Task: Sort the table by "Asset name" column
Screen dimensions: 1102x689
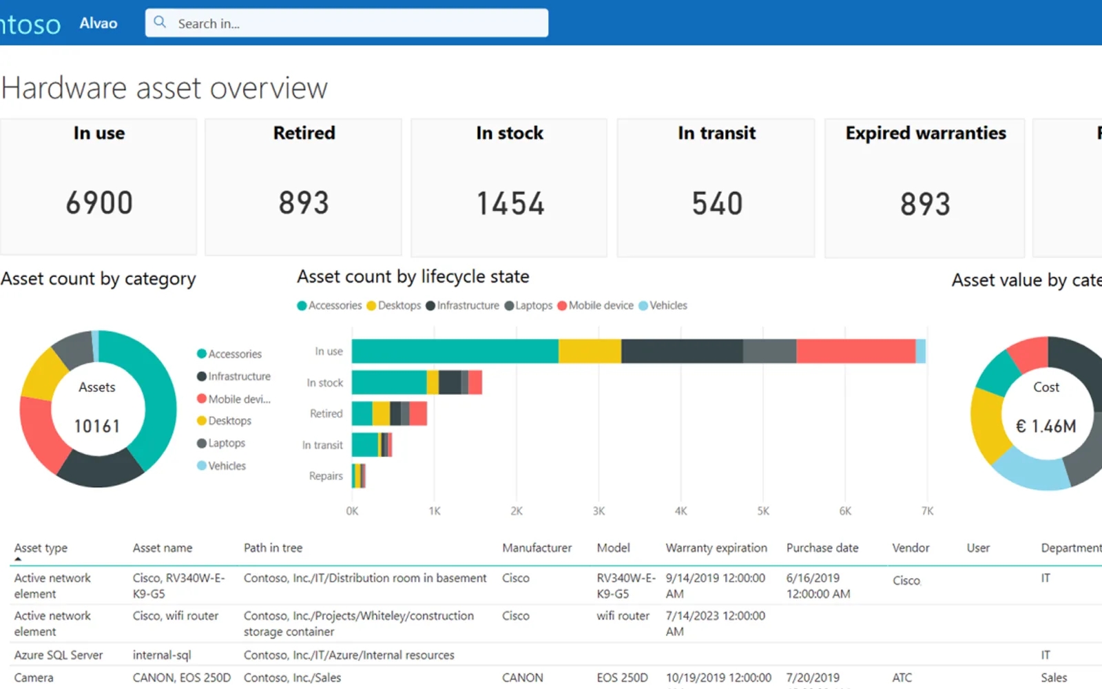Action: point(163,548)
